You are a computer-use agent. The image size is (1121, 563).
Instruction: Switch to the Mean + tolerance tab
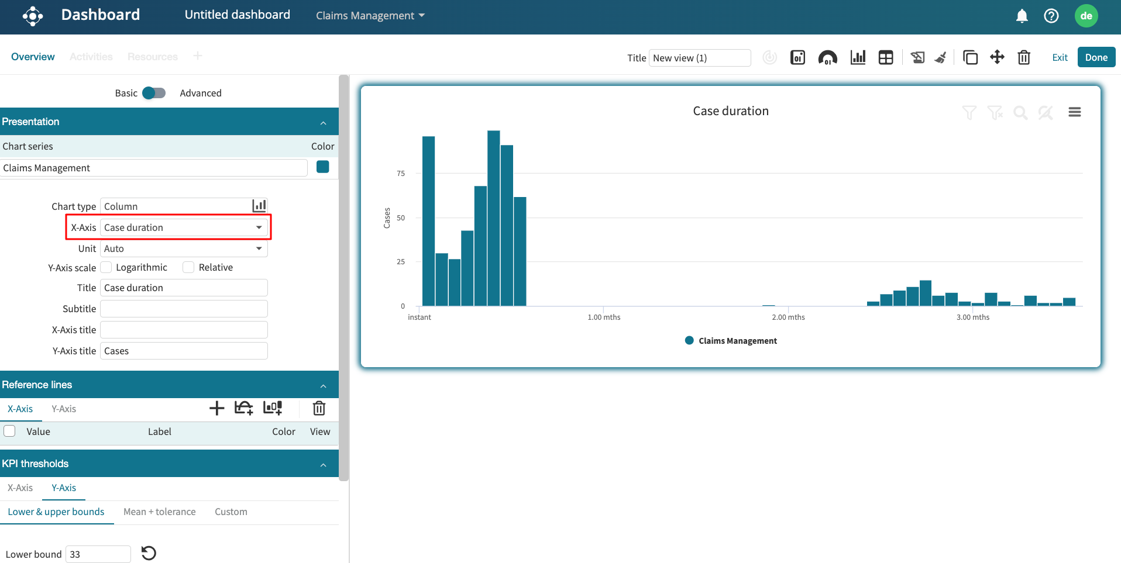pyautogui.click(x=159, y=512)
